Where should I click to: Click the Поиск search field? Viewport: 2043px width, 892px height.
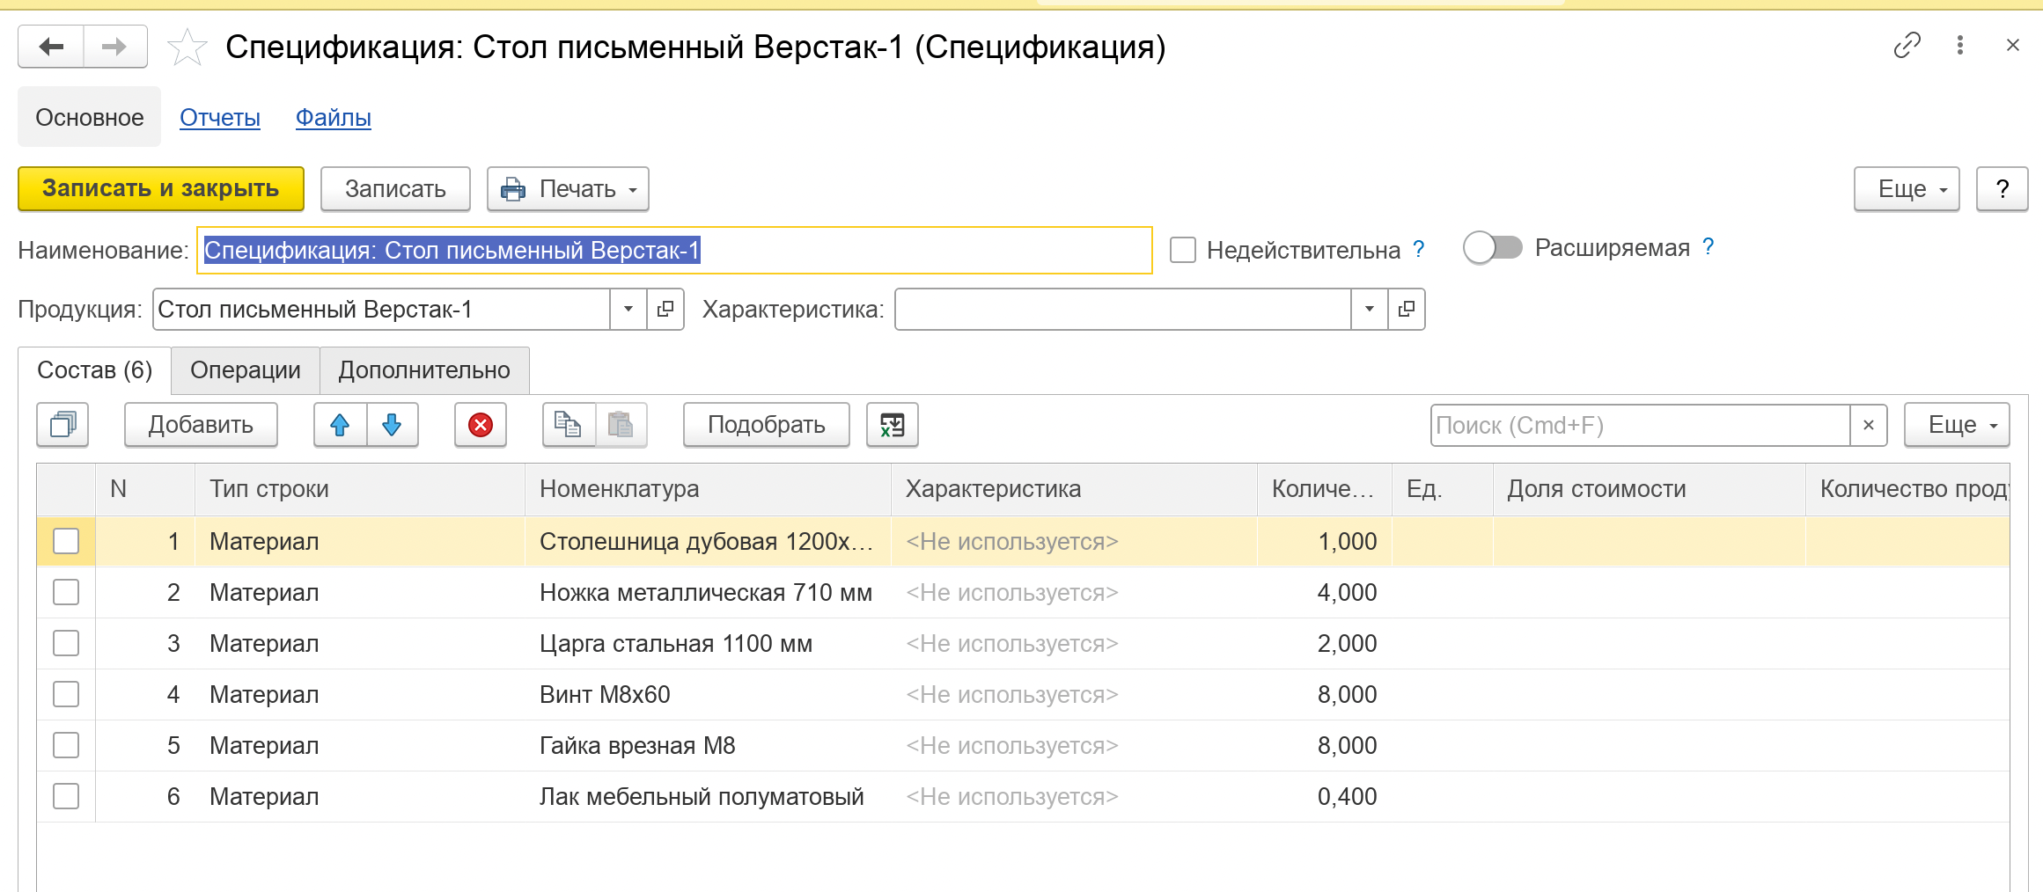[1641, 425]
